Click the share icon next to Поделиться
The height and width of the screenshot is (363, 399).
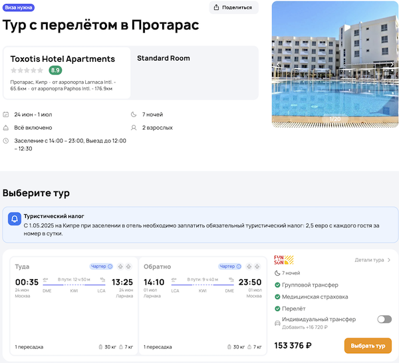(x=219, y=7)
